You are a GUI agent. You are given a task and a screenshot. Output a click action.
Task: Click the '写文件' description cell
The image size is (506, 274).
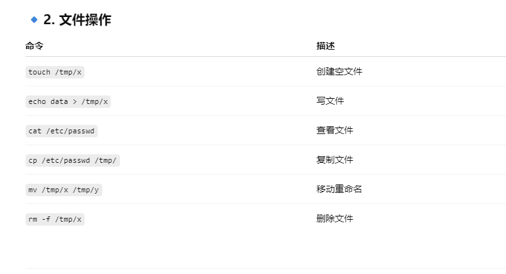(x=330, y=101)
